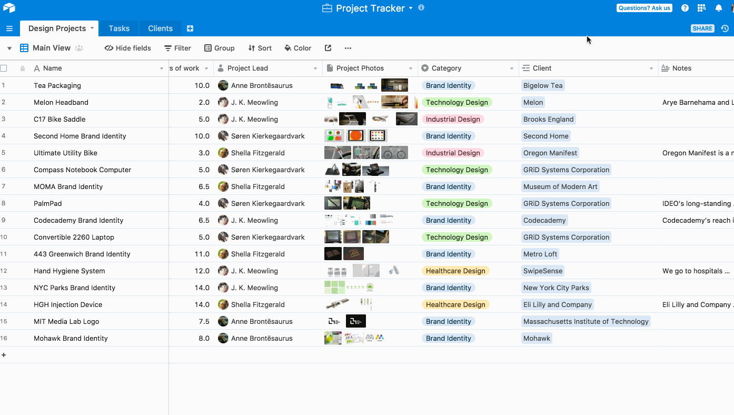Select row number 16

4,338
